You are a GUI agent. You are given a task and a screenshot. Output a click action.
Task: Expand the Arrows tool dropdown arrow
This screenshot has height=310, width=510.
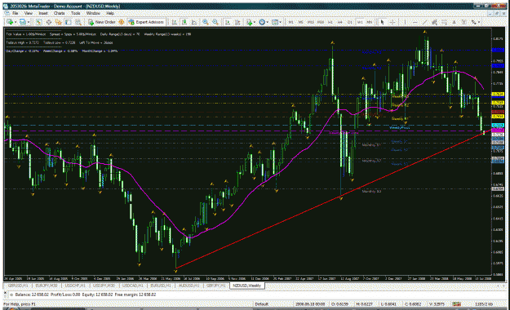(x=479, y=22)
